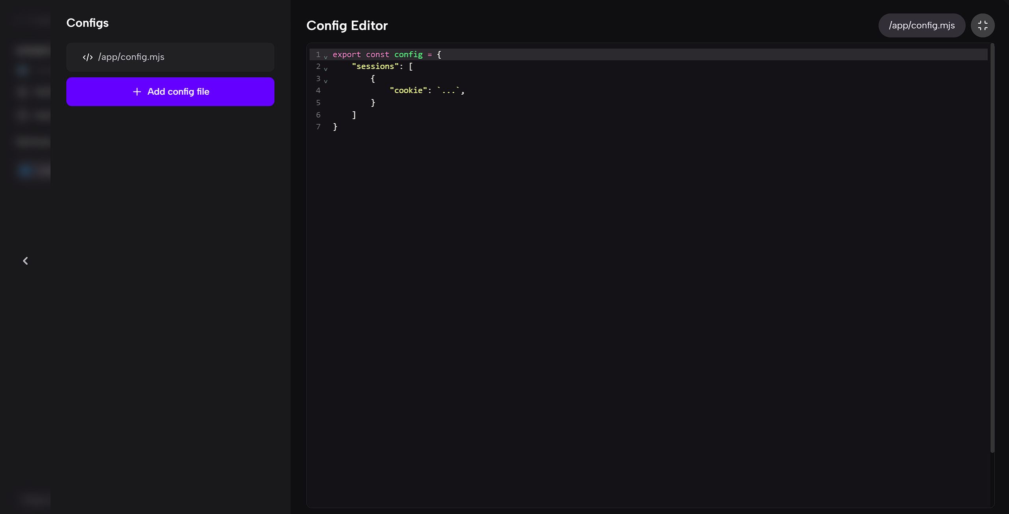Fold the code block at line 1

[326, 57]
